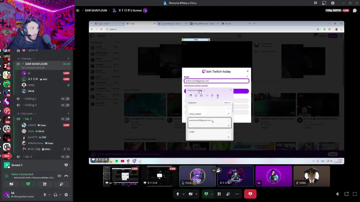Mute audio next to DAR GHAFLOUN header
This screenshot has width=360, height=202.
click(78, 10)
